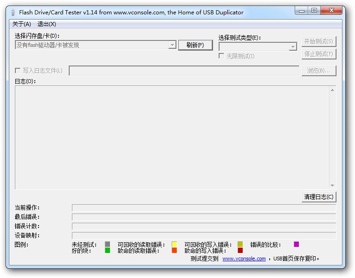This screenshot has height=278, width=355.
Task: Open the www.vconsole.com link
Action: click(244, 259)
